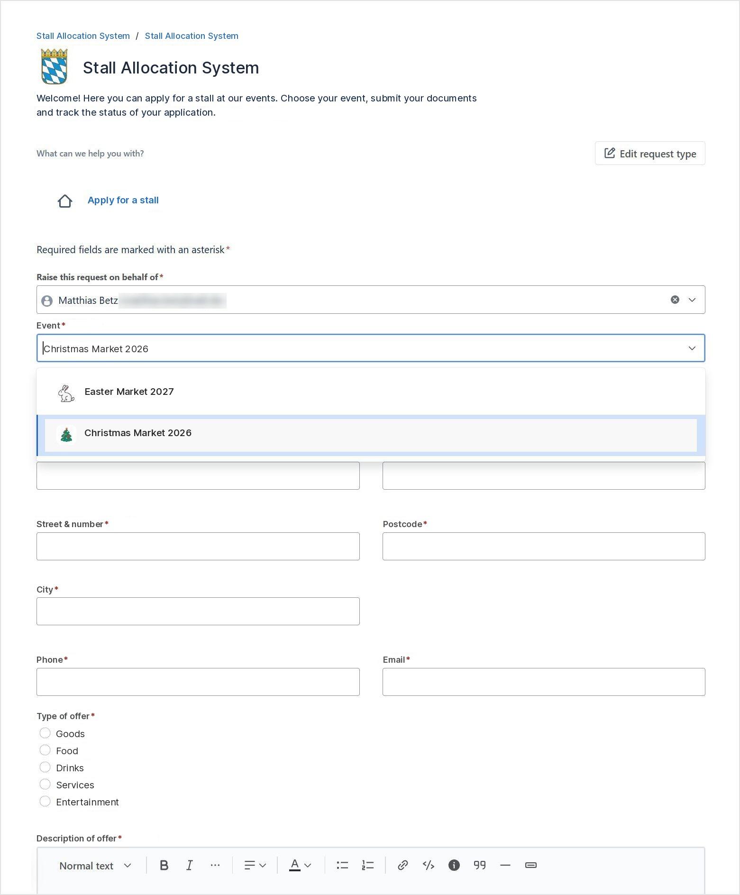Open the text color picker
The height and width of the screenshot is (895, 740).
pyautogui.click(x=300, y=866)
